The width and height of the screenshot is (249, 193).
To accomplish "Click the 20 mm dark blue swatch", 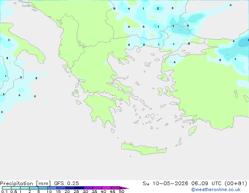I will [70, 188].
